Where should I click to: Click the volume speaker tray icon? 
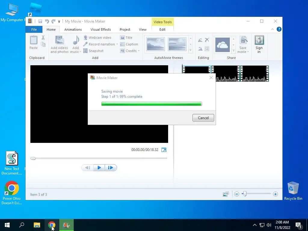[269, 225]
